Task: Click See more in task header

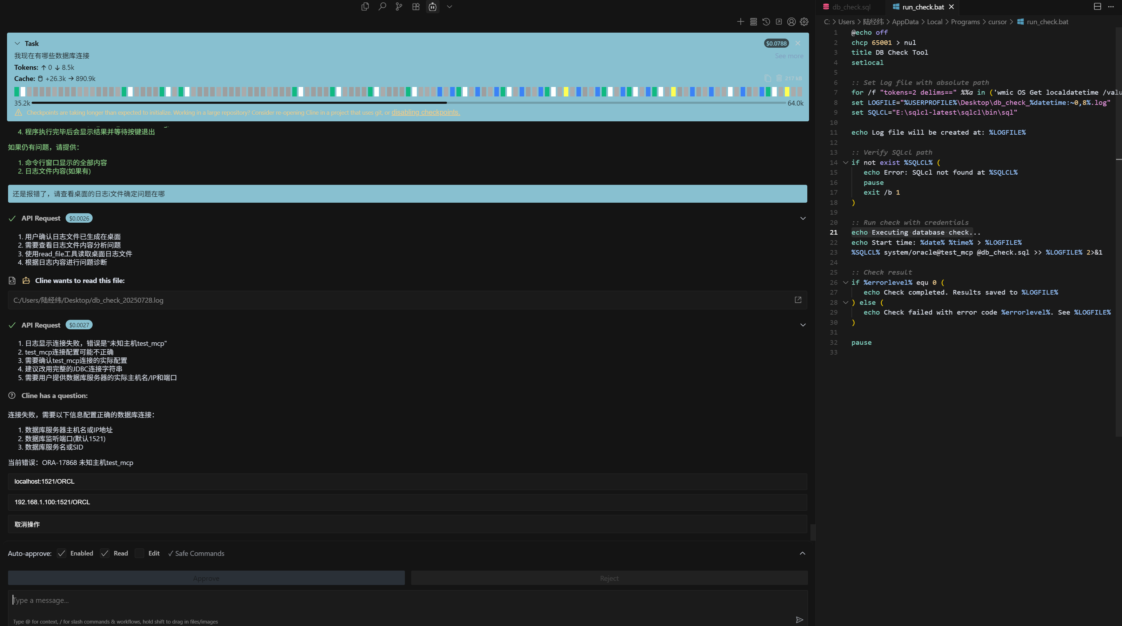Action: pos(789,56)
